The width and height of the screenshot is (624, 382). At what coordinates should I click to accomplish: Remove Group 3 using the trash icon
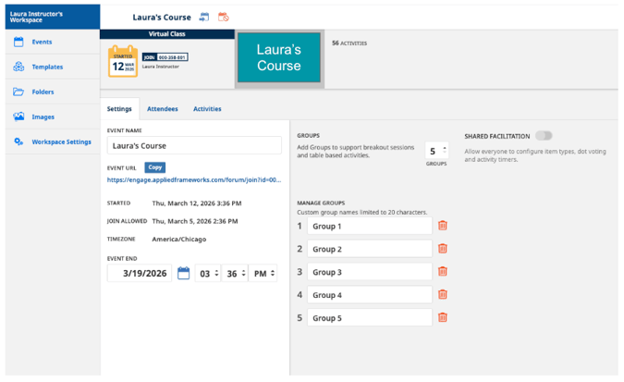click(x=442, y=272)
